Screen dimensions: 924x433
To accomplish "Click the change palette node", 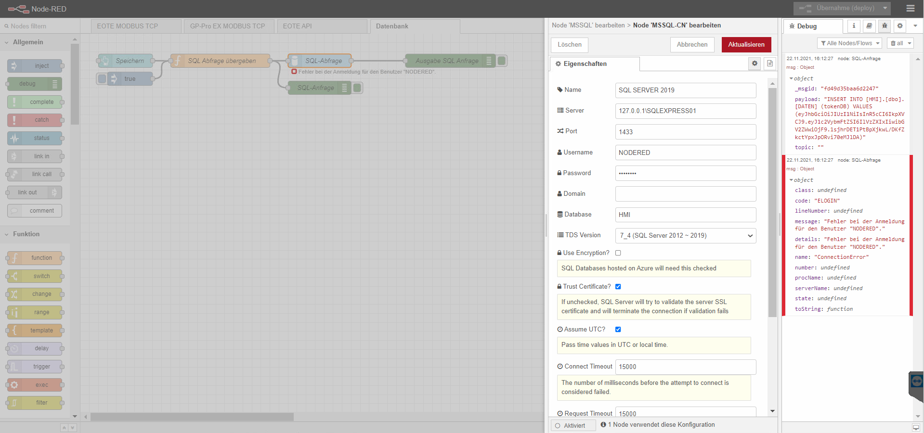I will (35, 294).
